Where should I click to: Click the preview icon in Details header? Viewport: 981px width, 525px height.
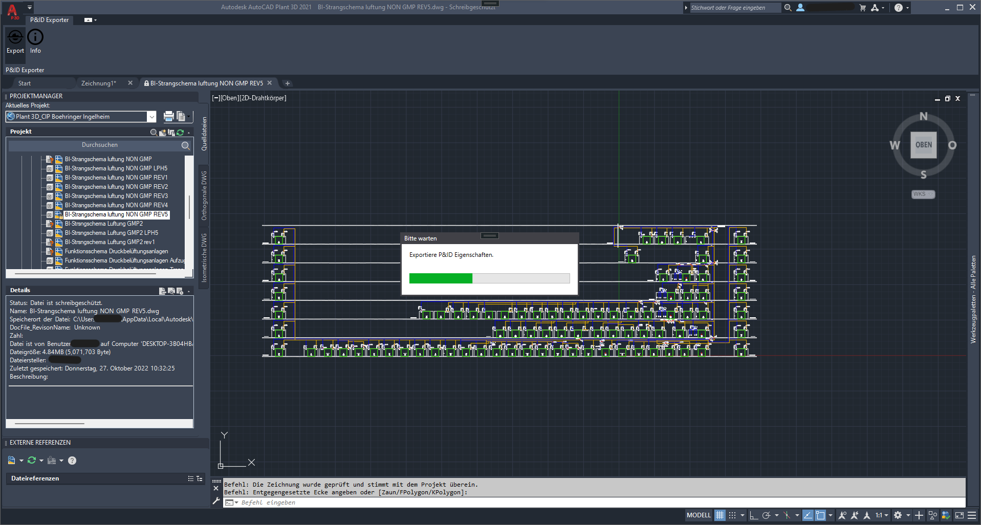pos(171,291)
